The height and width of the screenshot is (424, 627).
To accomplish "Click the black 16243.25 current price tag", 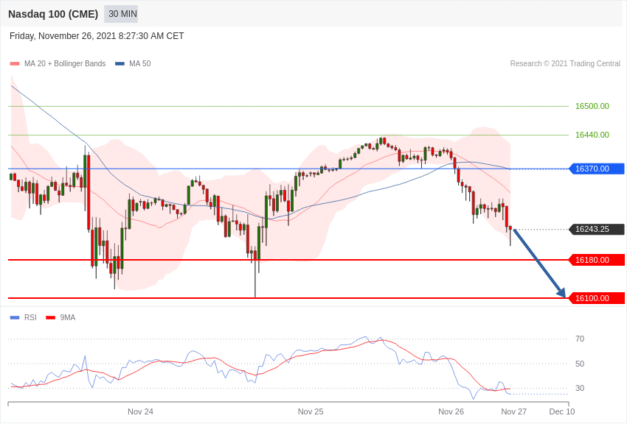I will click(596, 230).
